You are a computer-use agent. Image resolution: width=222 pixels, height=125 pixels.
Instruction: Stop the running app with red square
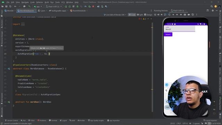[93, 7]
